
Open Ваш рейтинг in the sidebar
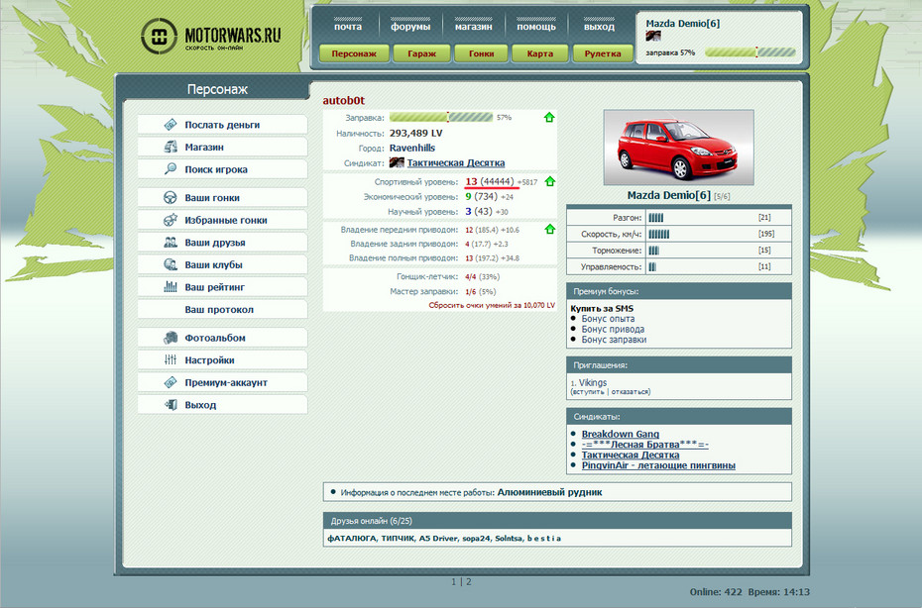(222, 287)
